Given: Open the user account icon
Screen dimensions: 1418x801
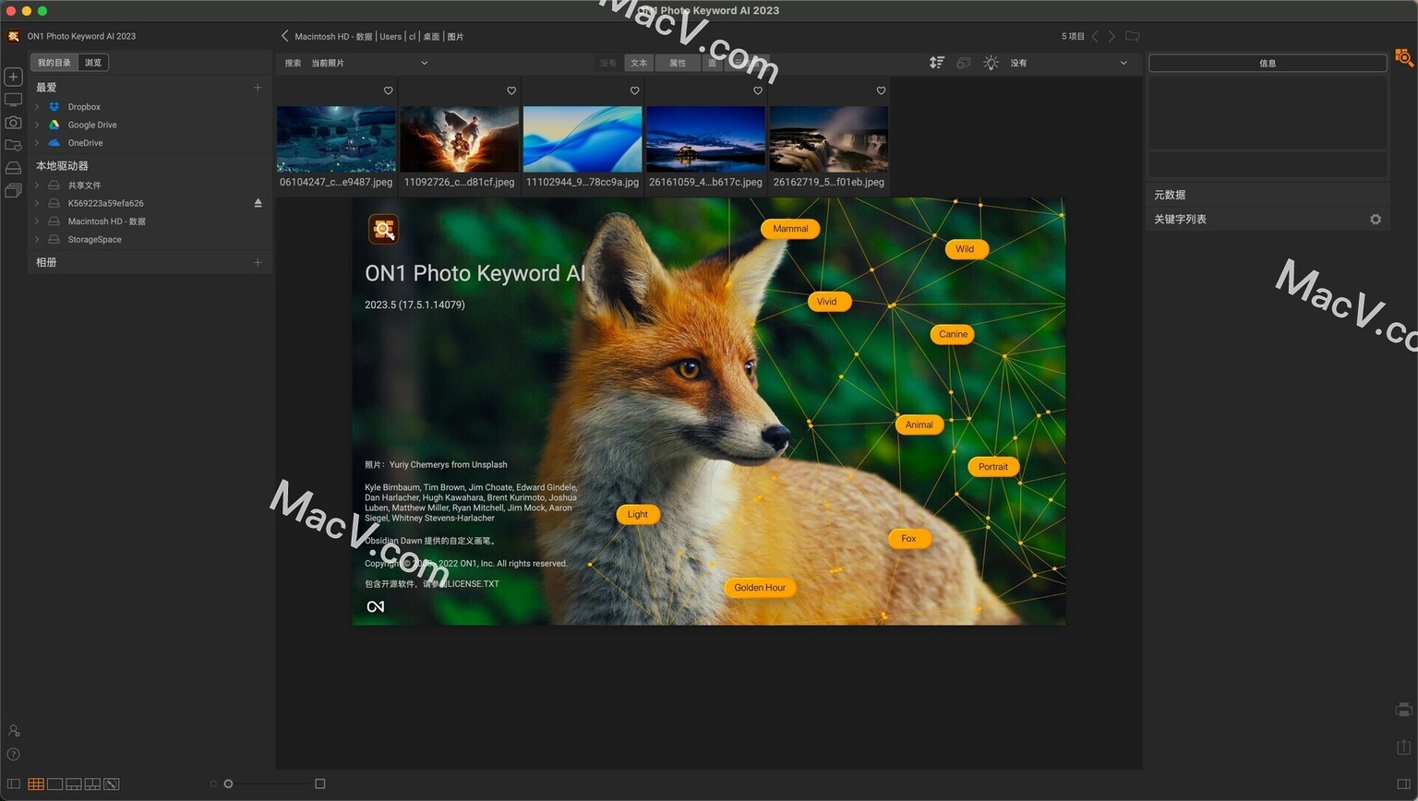Looking at the screenshot, I should pos(13,731).
